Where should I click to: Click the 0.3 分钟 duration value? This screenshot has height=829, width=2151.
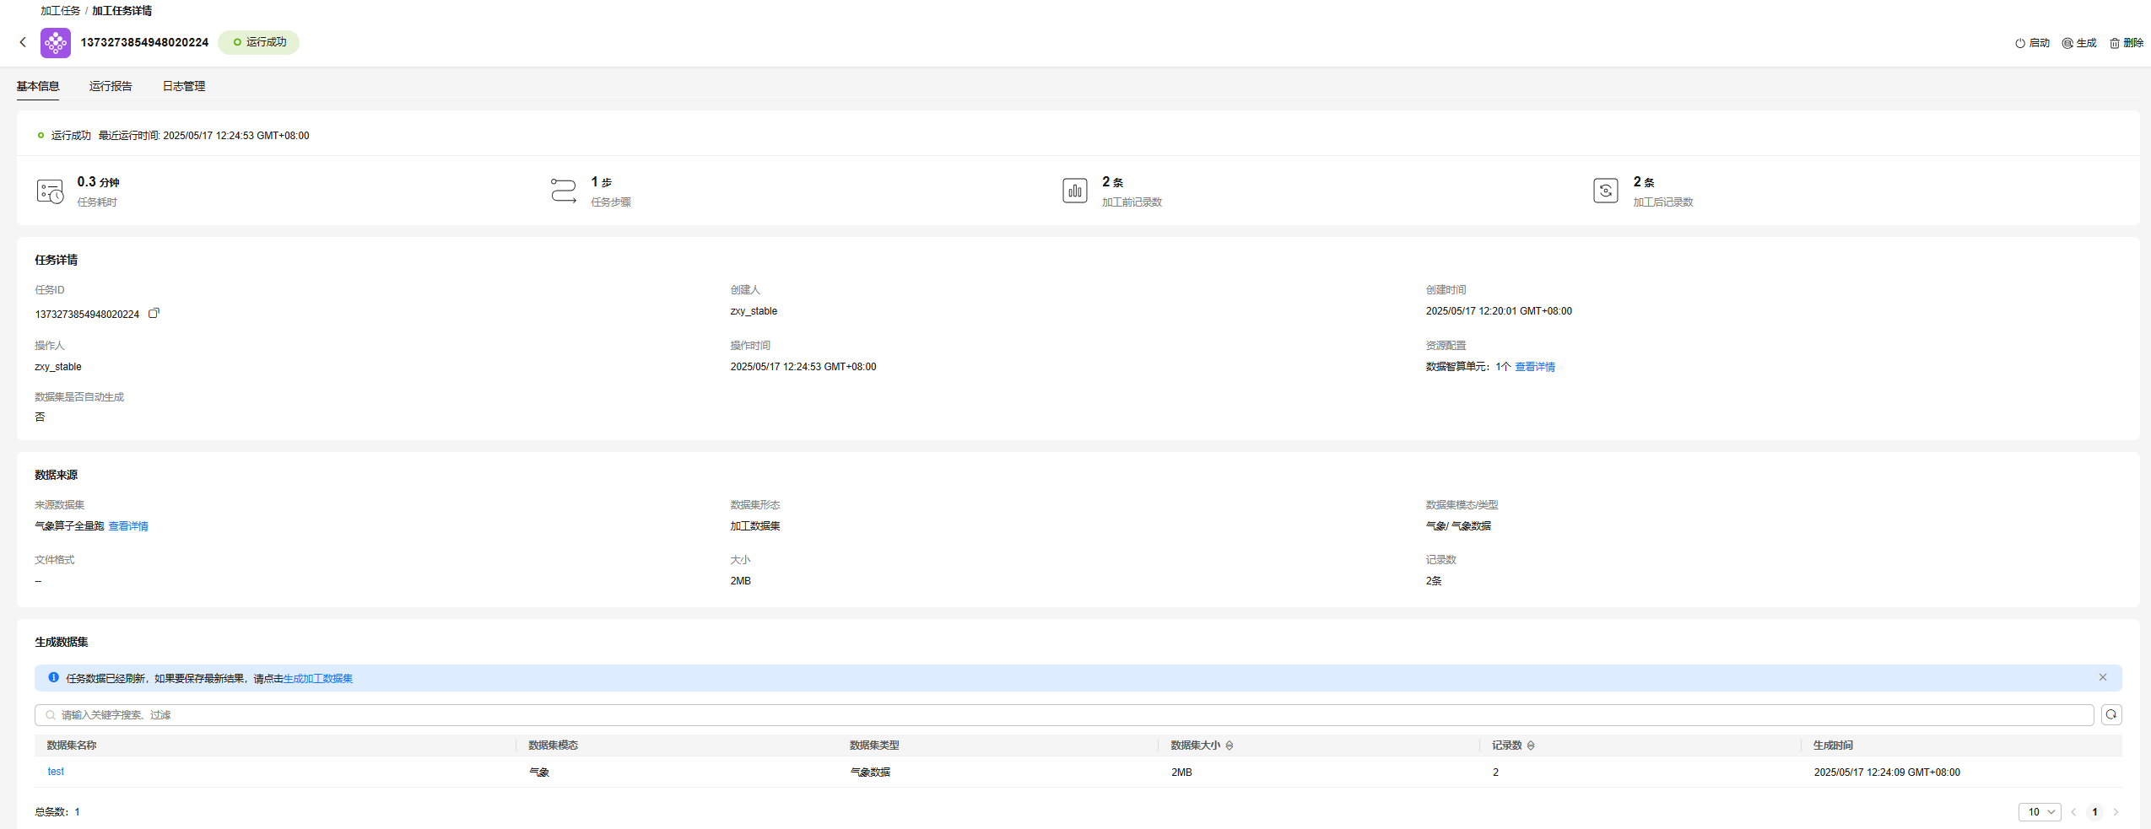98,182
